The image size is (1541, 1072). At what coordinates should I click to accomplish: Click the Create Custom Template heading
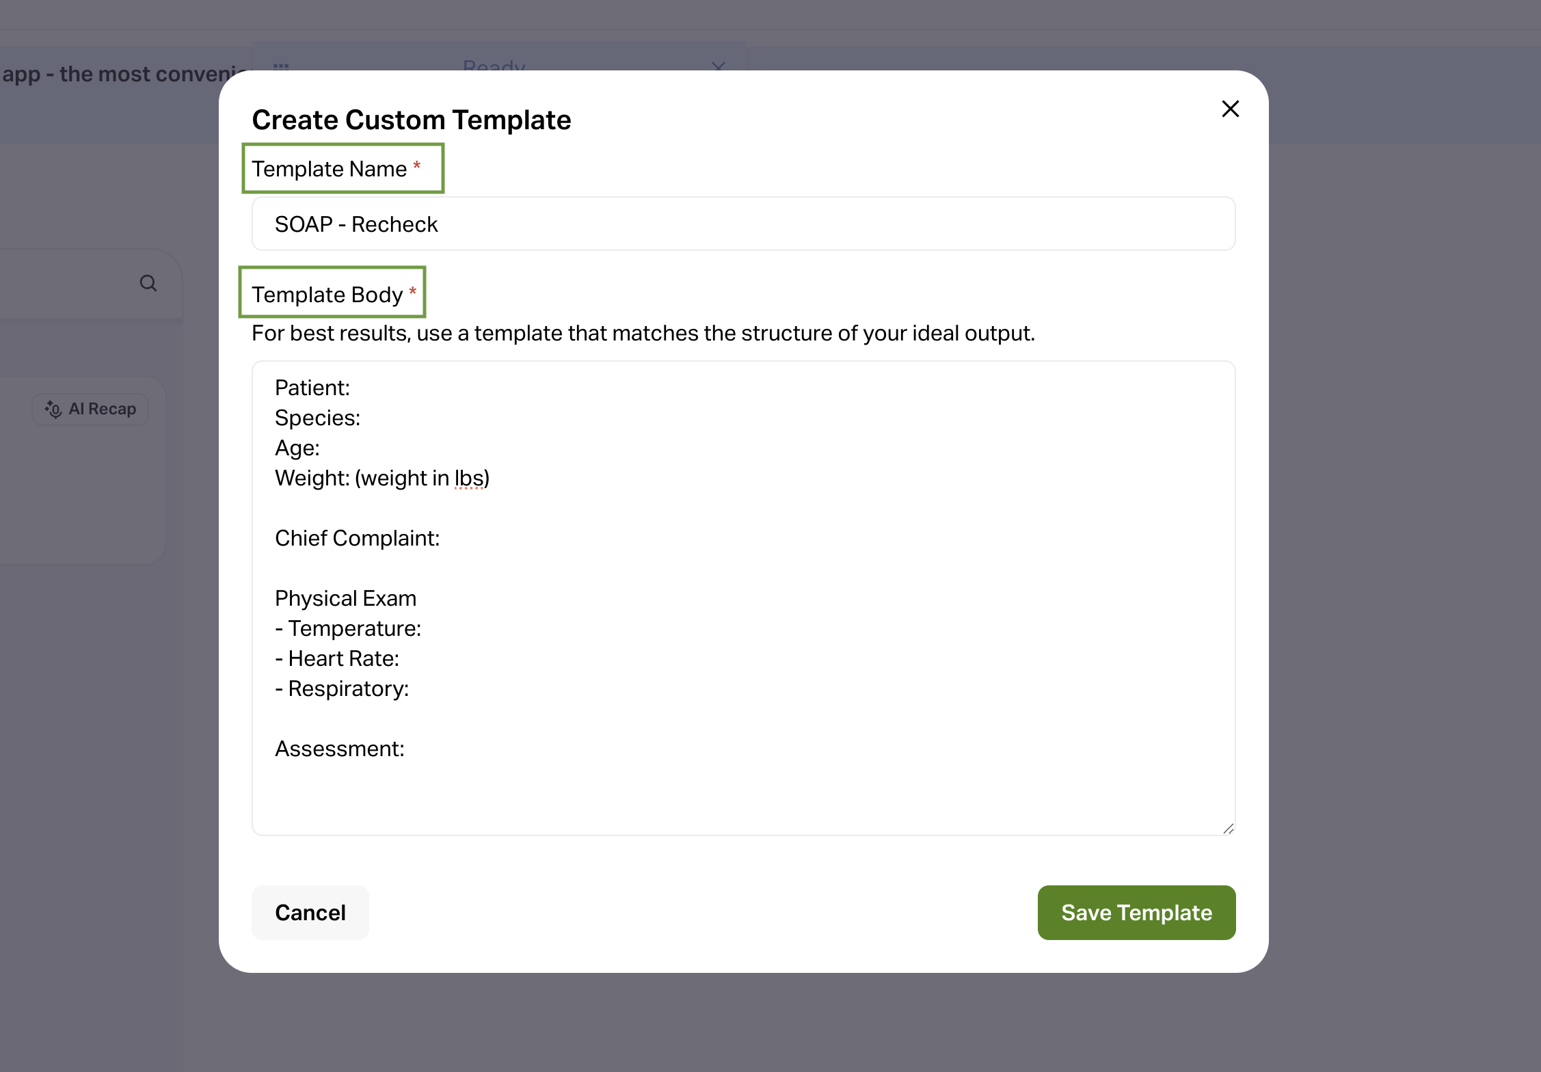pyautogui.click(x=411, y=120)
